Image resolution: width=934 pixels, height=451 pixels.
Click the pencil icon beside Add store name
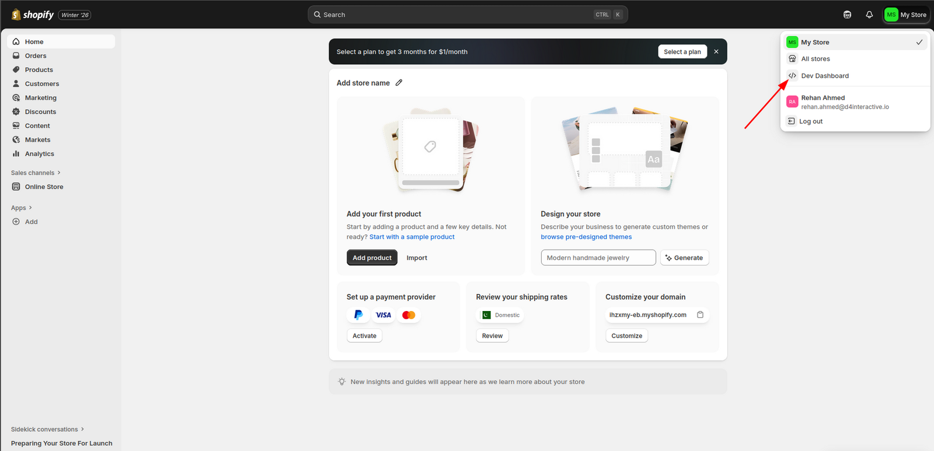point(399,83)
